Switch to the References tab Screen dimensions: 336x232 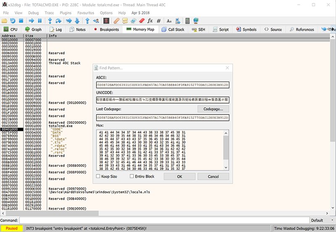302,29
